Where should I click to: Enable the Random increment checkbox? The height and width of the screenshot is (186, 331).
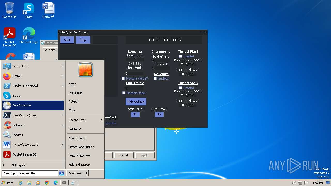coord(155,79)
